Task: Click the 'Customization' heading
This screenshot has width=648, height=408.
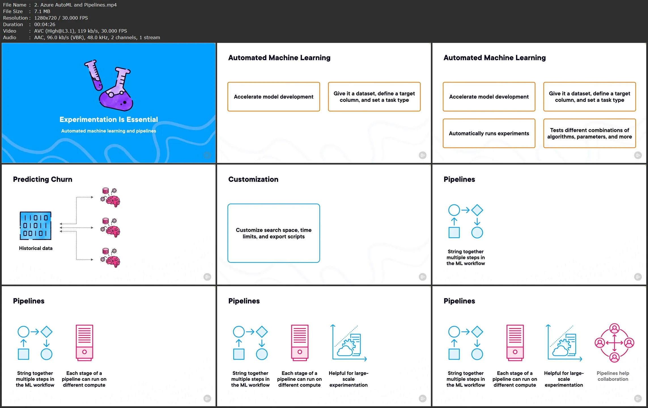Action: pos(253,179)
